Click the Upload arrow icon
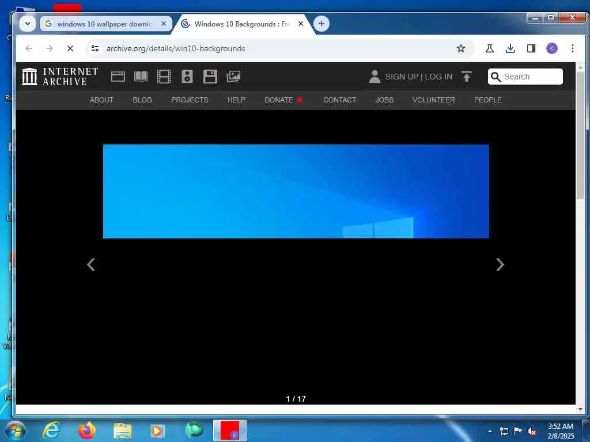This screenshot has width=590, height=442. point(467,77)
